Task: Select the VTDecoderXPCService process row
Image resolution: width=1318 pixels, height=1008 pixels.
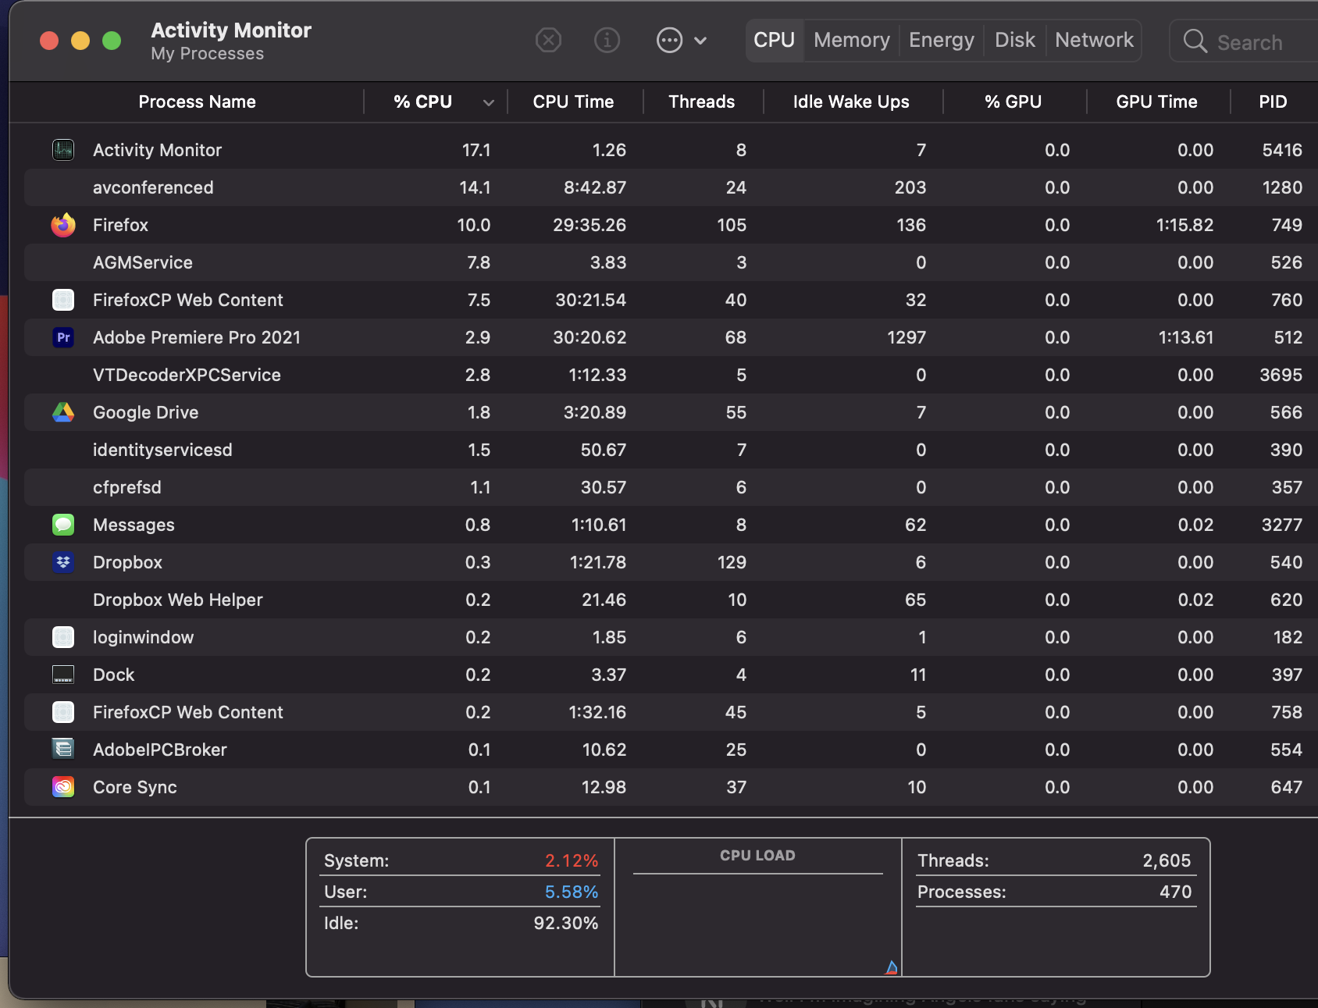Action: click(671, 375)
